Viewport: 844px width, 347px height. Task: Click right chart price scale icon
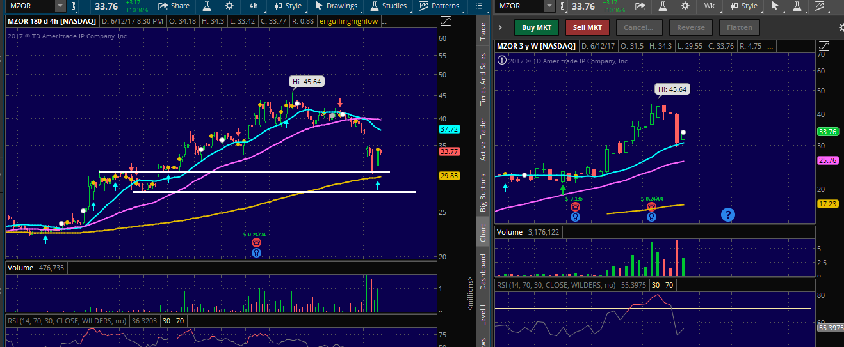click(825, 46)
